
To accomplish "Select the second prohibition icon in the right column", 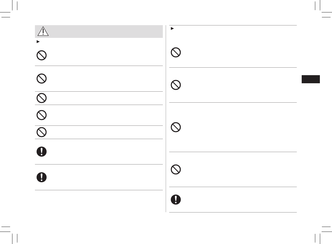I will coord(176,85).
